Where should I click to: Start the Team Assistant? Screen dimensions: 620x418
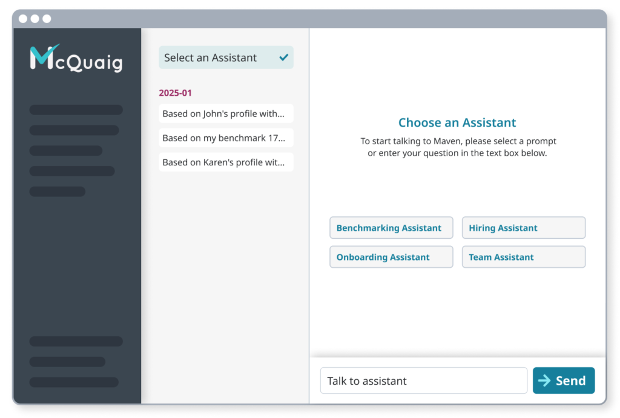click(523, 257)
